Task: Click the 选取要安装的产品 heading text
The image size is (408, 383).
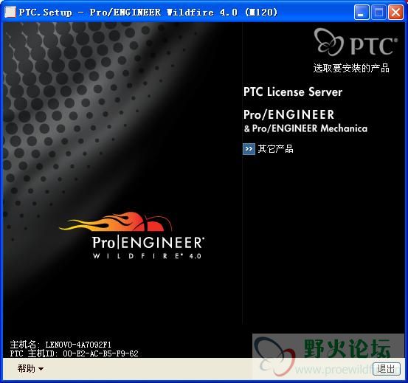Action: [x=351, y=68]
